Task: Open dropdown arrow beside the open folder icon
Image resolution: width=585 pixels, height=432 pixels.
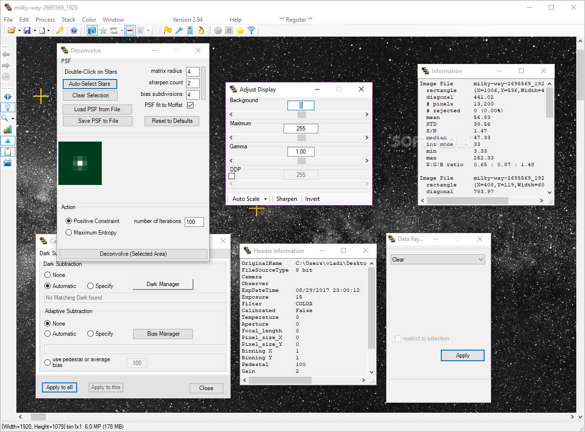Action: [19, 31]
